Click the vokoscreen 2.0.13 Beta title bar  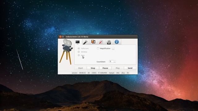pos(98,37)
